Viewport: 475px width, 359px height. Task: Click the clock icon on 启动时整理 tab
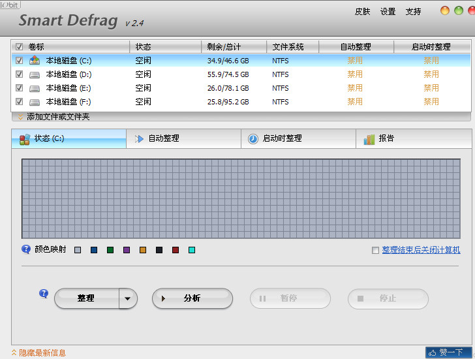coord(253,139)
